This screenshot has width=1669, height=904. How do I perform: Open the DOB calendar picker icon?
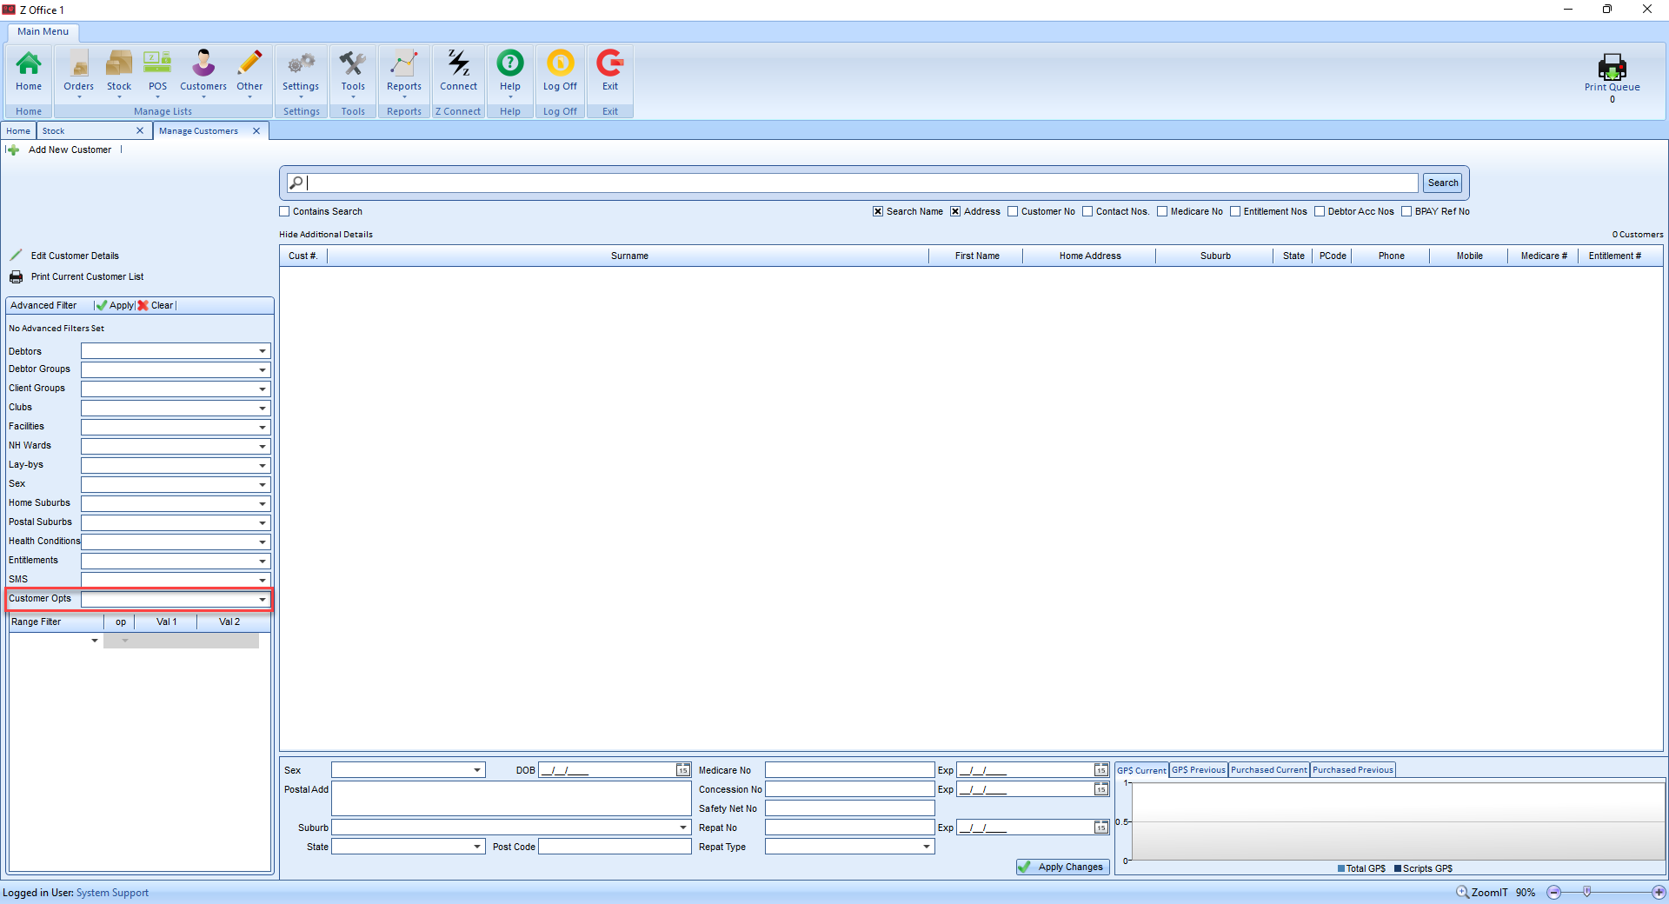tap(683, 770)
